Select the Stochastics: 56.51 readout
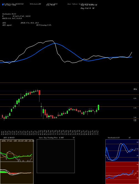 click(x=9, y=14)
